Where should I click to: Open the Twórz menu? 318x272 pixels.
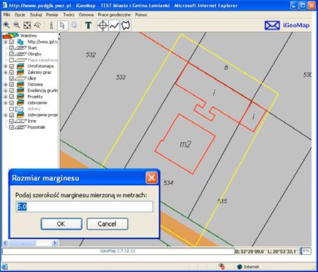[68, 15]
